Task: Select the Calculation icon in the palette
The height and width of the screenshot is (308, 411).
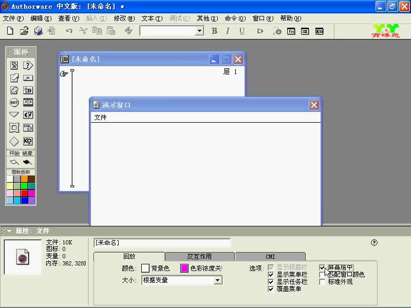Action: (x=28, y=78)
